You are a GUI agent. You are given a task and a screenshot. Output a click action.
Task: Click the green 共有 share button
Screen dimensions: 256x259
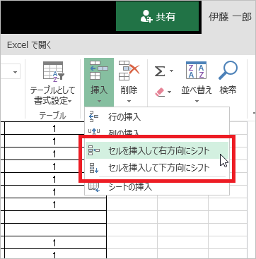(x=158, y=17)
